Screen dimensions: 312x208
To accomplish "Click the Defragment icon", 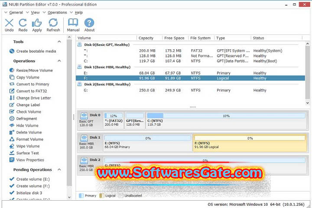I will click(x=12, y=119).
